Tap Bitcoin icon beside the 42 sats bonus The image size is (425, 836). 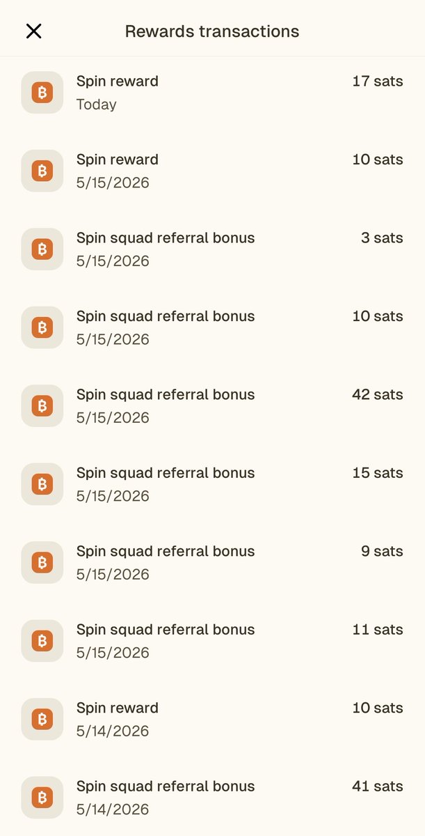coord(42,406)
